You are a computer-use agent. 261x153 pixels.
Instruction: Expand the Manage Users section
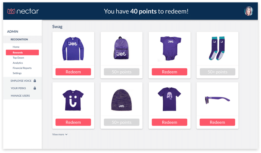coord(20,96)
